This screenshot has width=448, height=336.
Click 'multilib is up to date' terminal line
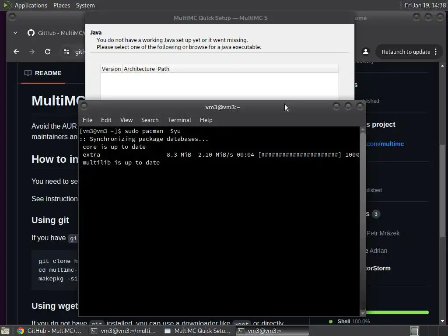[121, 163]
